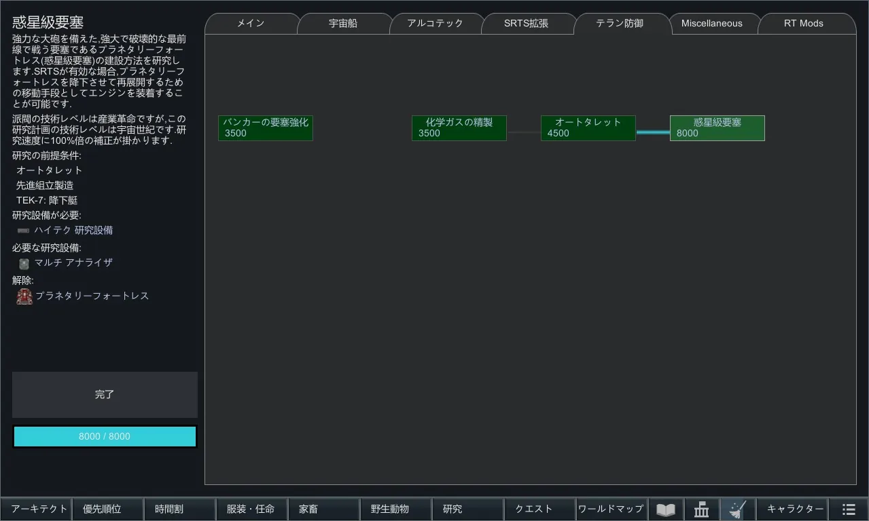Select the オートタレット research node

pyautogui.click(x=588, y=128)
